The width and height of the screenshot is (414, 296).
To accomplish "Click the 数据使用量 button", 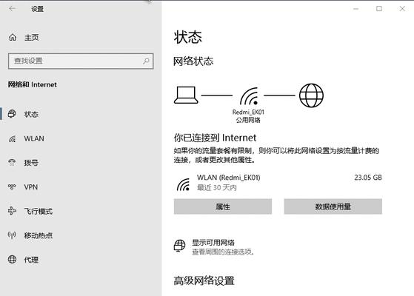I will [x=333, y=206].
